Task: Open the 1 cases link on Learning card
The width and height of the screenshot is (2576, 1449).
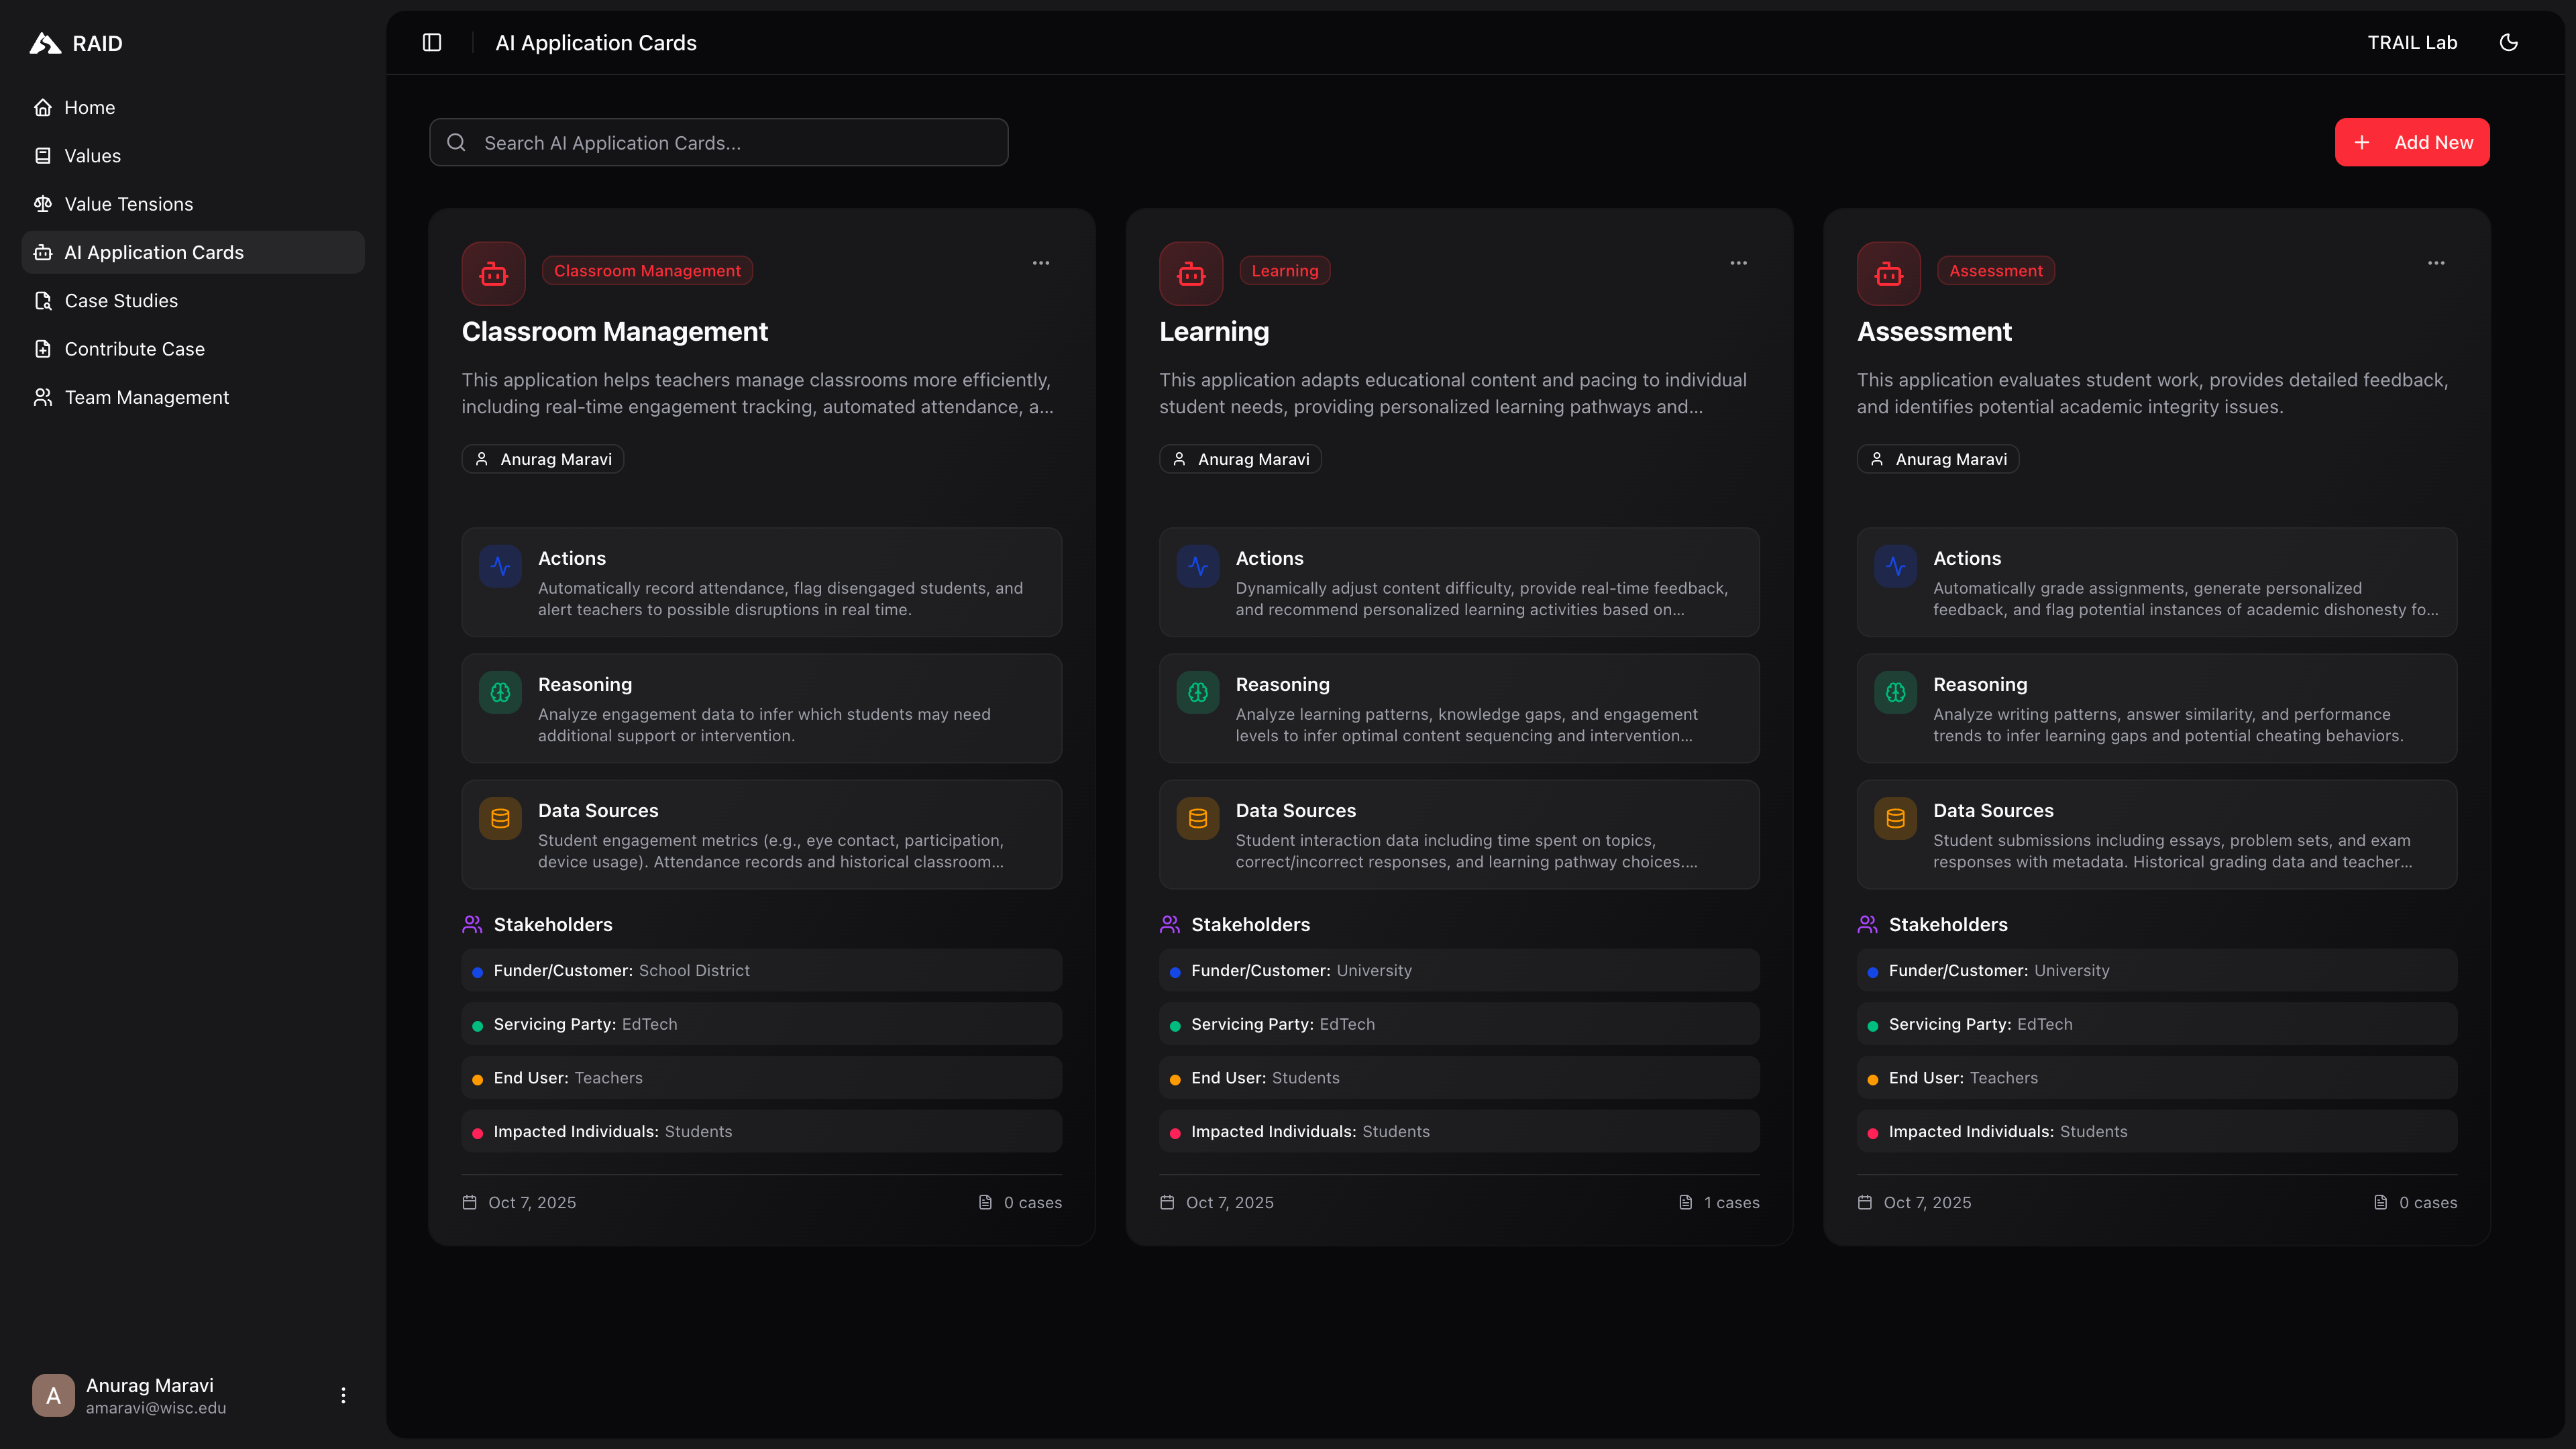Action: pos(1731,1202)
